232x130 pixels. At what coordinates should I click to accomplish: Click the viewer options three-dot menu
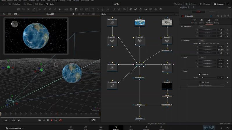[x=98, y=14]
